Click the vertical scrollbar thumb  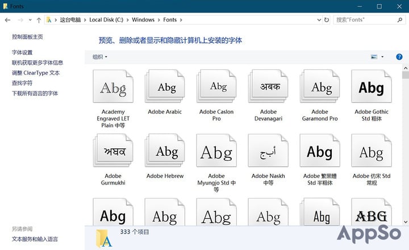pos(406,75)
